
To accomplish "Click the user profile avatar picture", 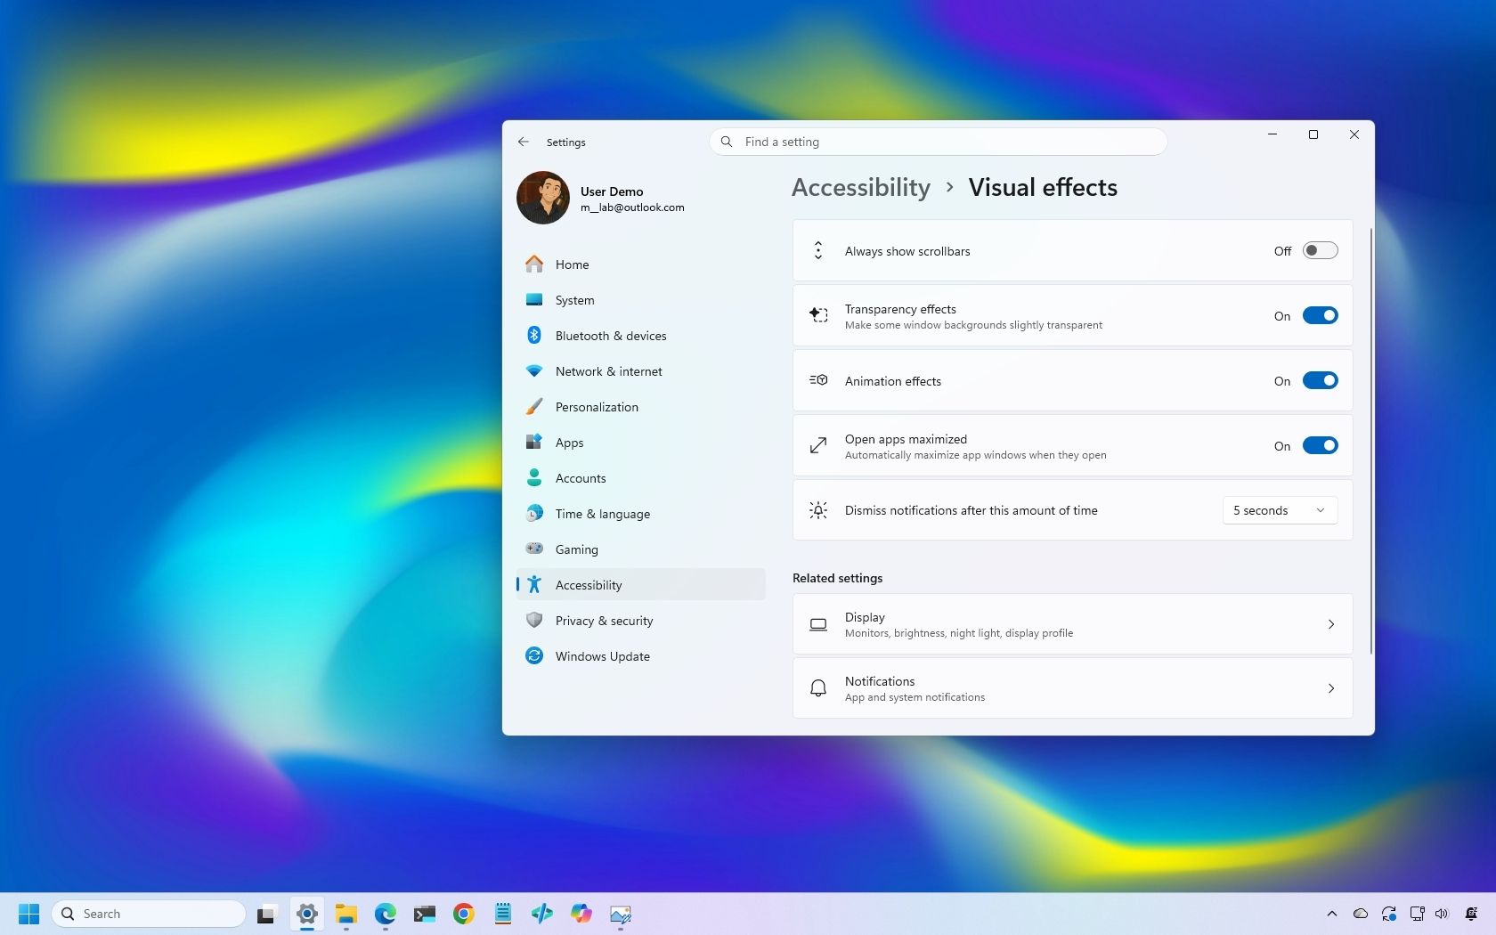I will click(x=543, y=198).
